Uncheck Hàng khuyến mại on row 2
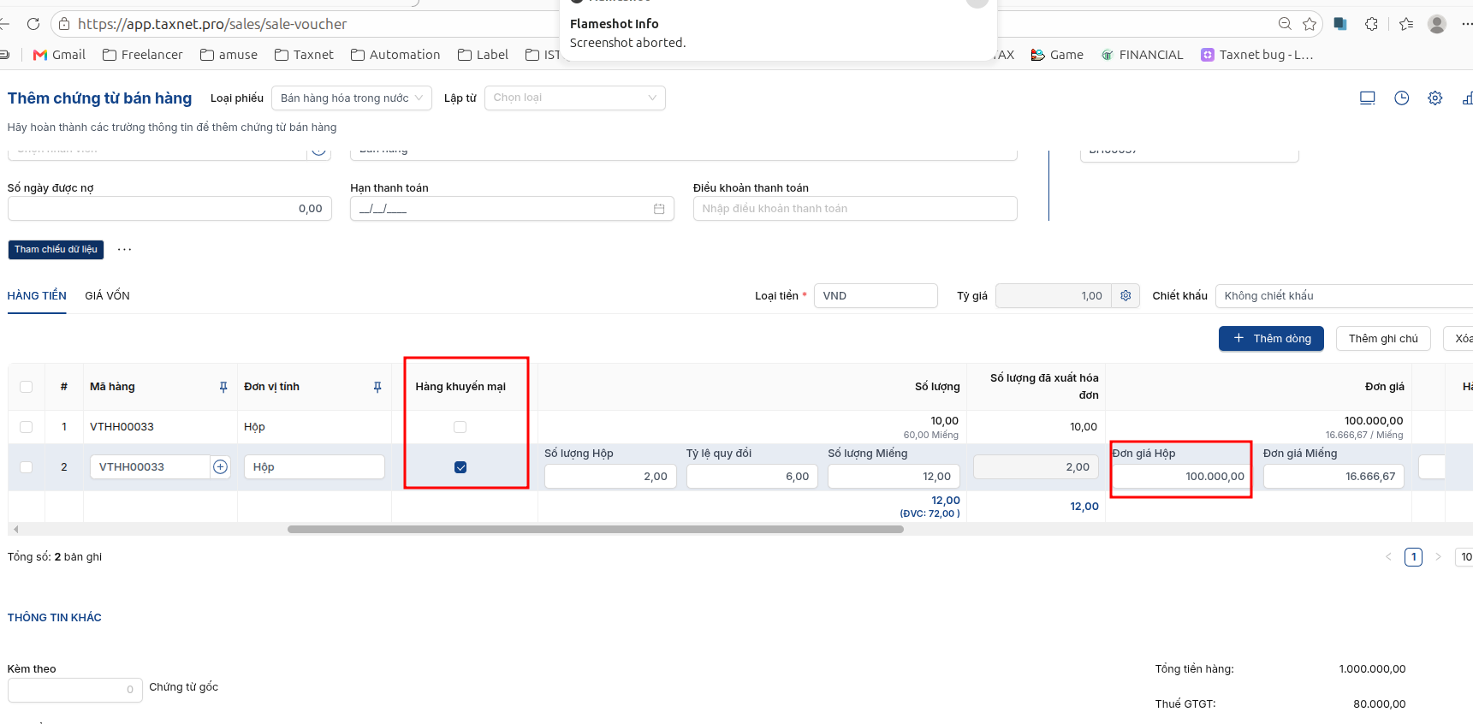This screenshot has height=724, width=1473. (x=460, y=467)
